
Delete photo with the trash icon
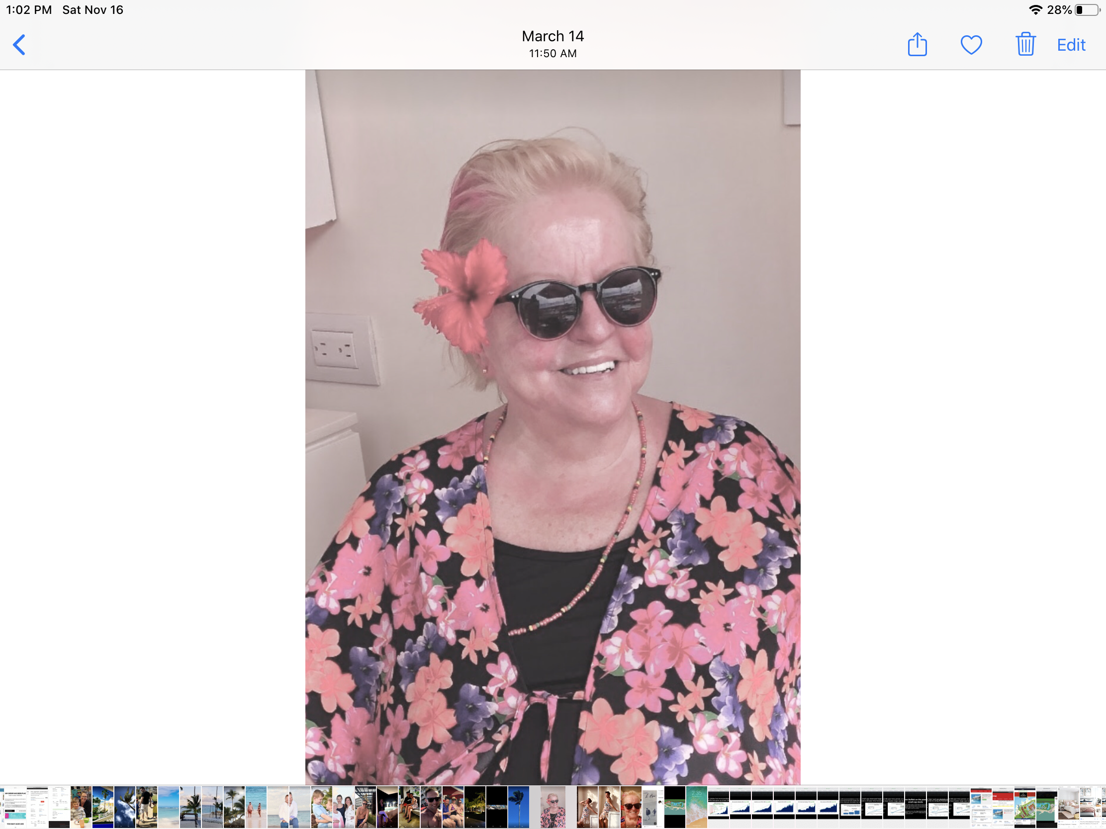coord(1025,45)
